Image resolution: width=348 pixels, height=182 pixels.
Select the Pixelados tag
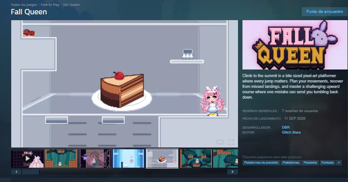coord(310,163)
